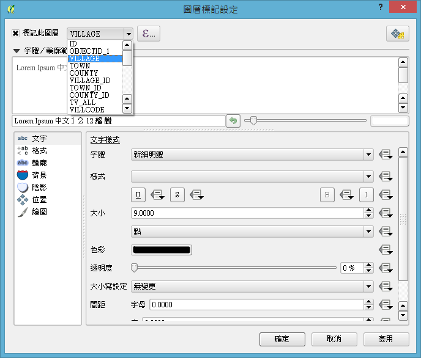
Task: Click data-defined override icon for 樣式 row
Action: click(x=386, y=177)
